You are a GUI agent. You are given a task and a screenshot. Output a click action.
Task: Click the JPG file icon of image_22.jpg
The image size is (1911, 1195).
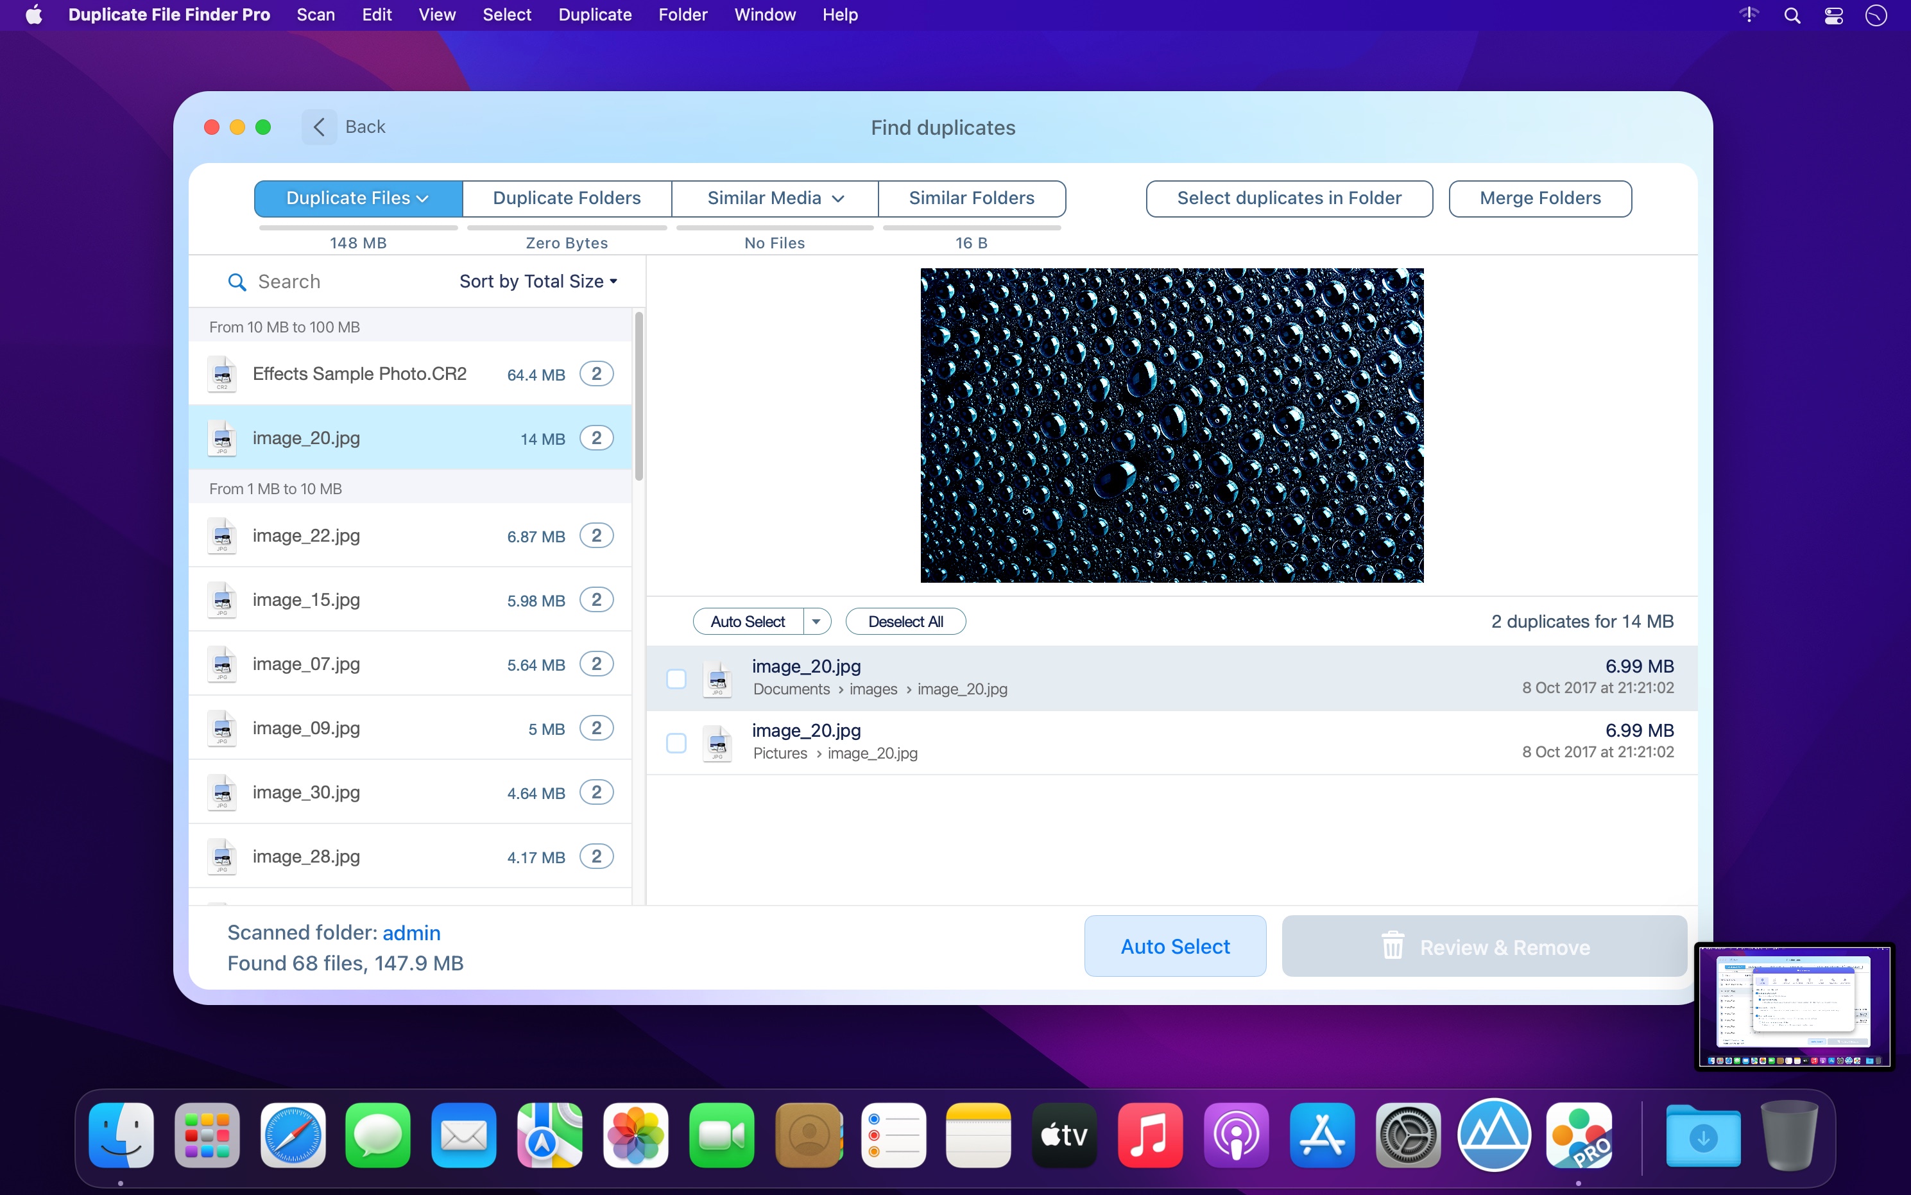222,536
